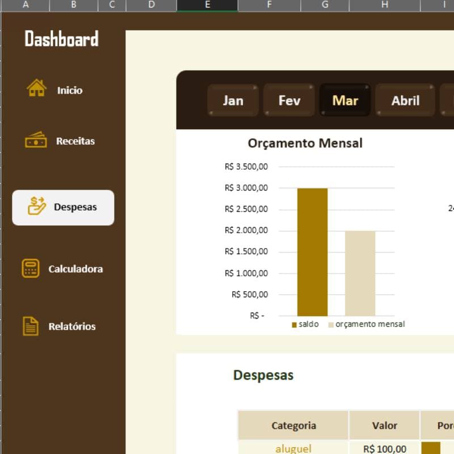This screenshot has height=454, width=454.
Task: Click the R$ 3.000,00 axis label
Action: click(246, 188)
